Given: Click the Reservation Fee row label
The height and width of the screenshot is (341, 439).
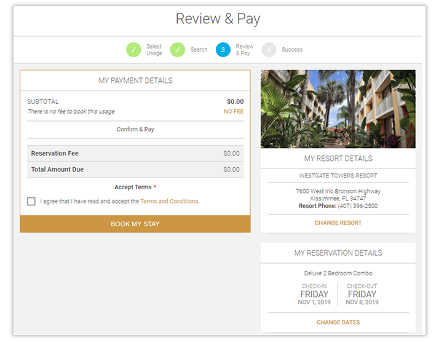Looking at the screenshot, I should pos(55,153).
